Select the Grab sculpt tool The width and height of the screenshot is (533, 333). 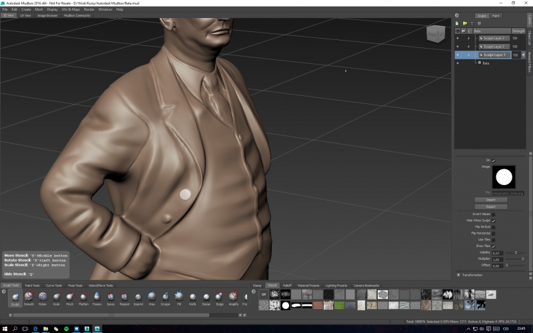click(56, 296)
